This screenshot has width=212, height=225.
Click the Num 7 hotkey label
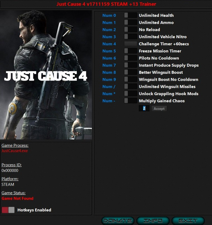109,65
